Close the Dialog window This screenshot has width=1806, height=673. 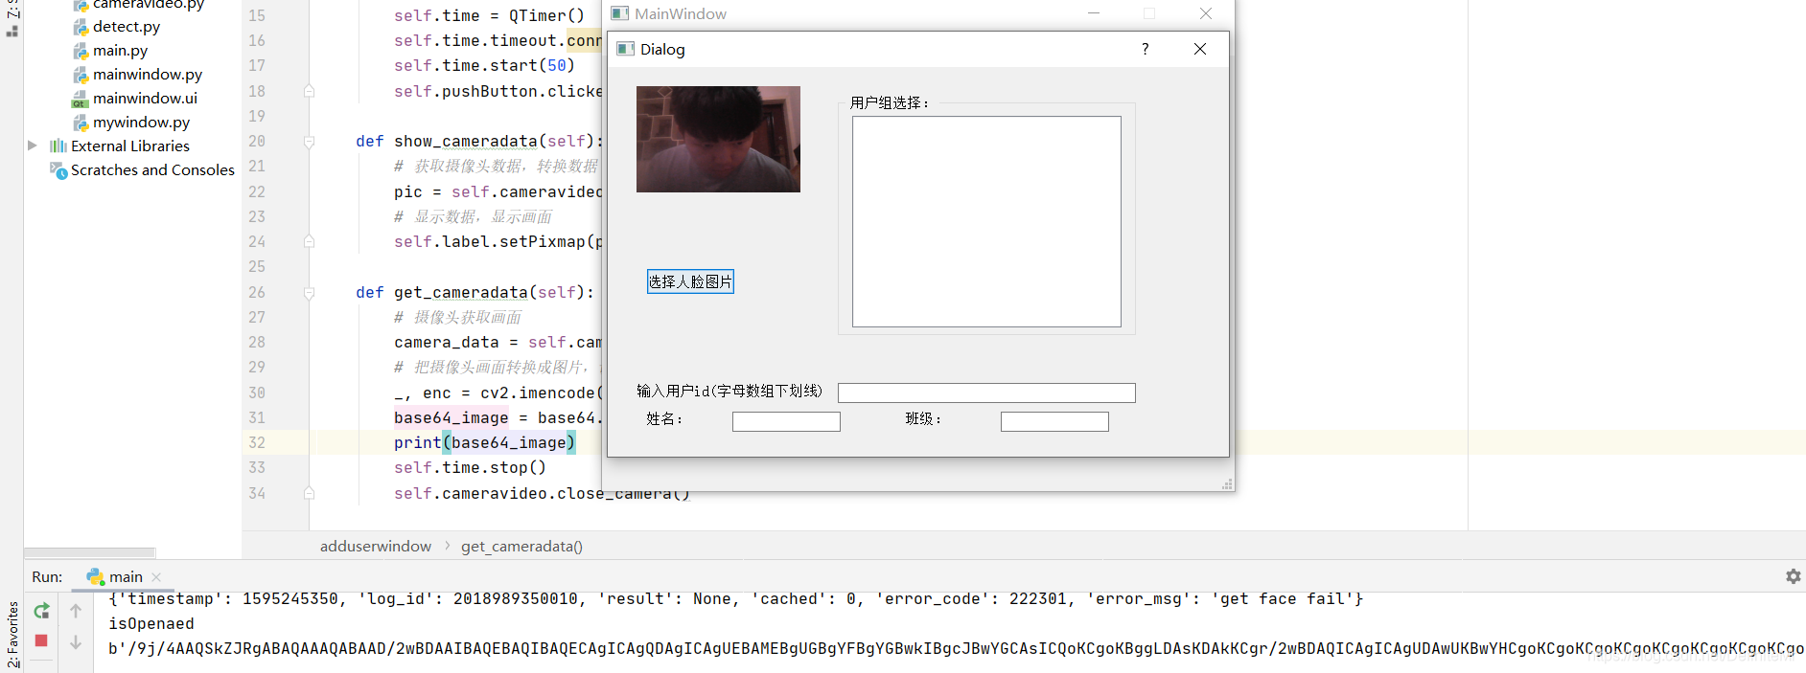[1200, 49]
